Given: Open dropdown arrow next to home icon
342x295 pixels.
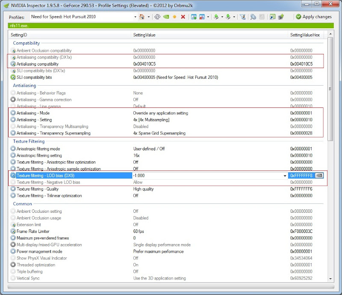Looking at the screenshot, I should [149, 17].
